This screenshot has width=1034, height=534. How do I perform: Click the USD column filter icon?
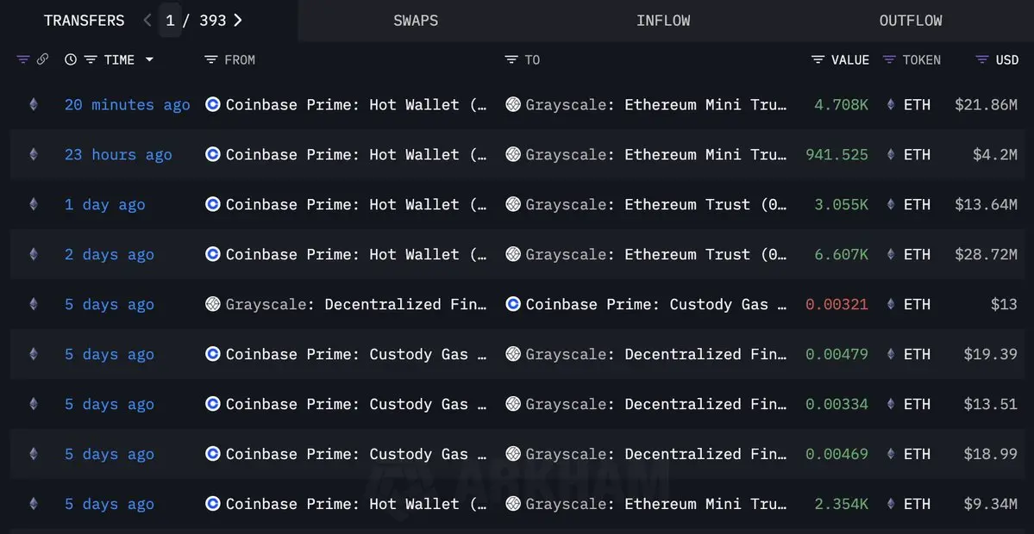pyautogui.click(x=982, y=60)
